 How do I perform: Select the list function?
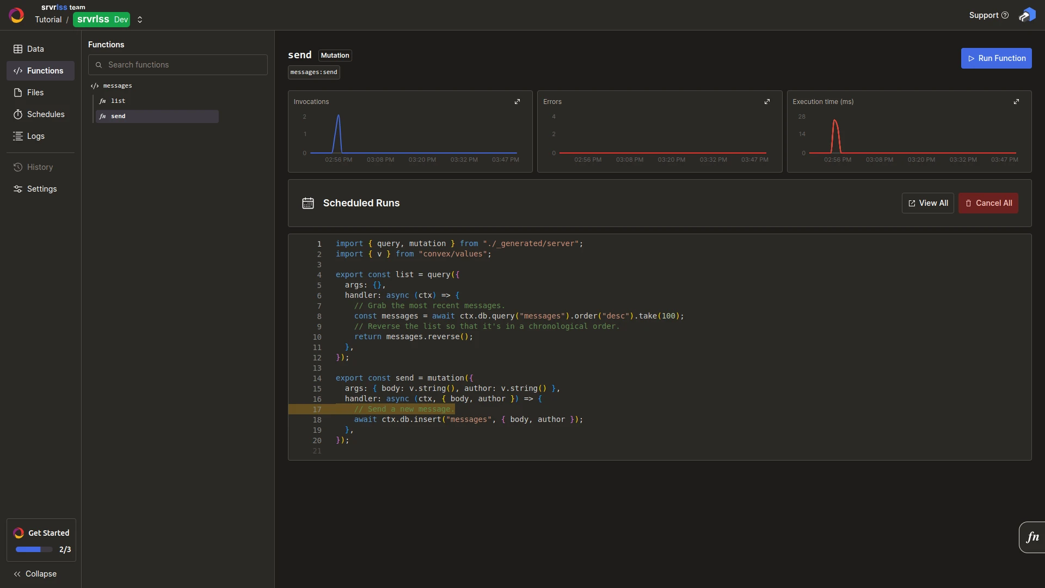click(157, 101)
